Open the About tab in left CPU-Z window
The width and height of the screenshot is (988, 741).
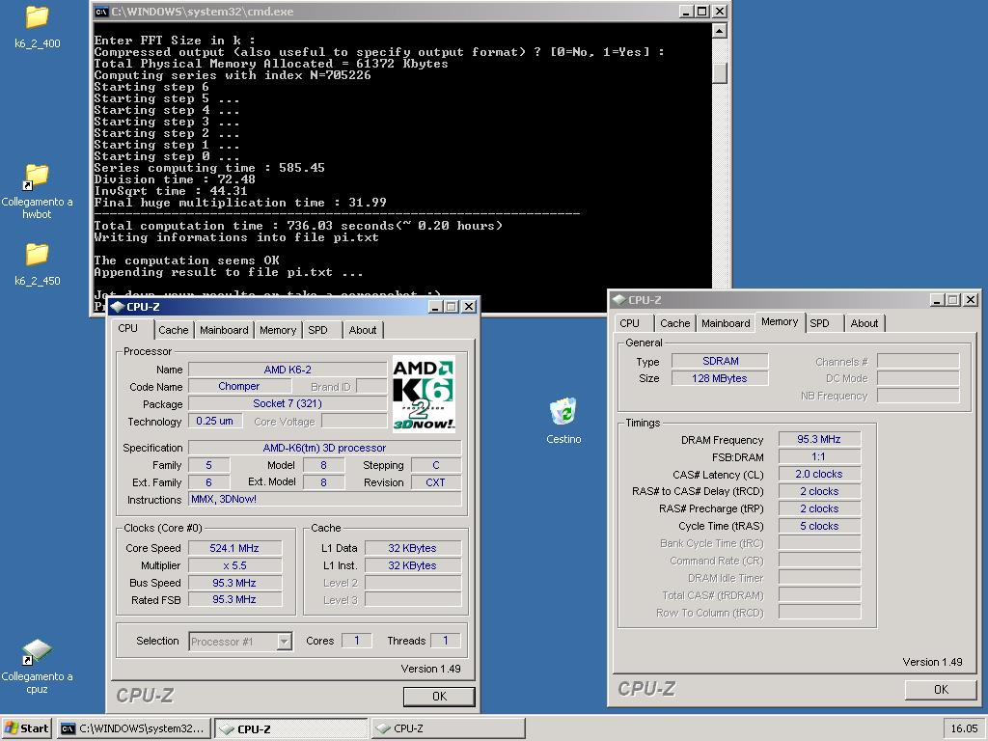pos(363,330)
